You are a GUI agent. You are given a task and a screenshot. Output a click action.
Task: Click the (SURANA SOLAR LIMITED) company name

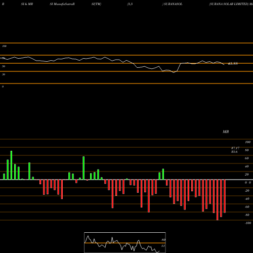tap(229, 4)
